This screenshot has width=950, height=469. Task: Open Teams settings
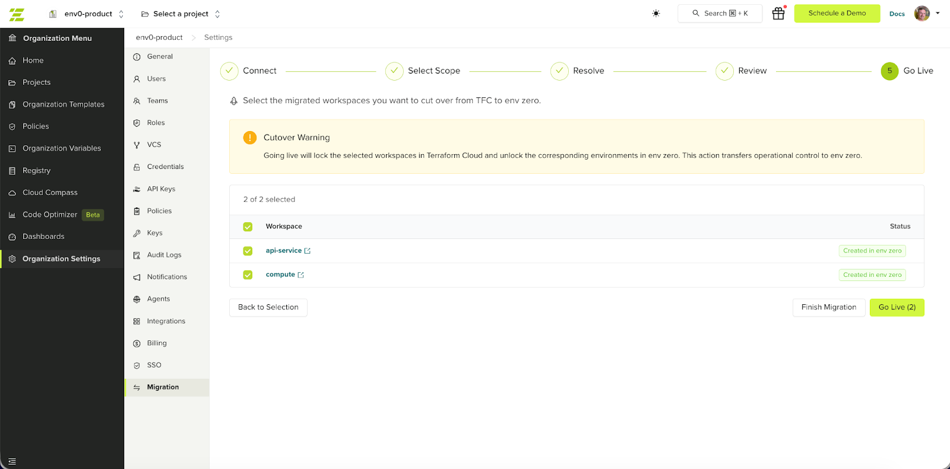tap(167, 101)
